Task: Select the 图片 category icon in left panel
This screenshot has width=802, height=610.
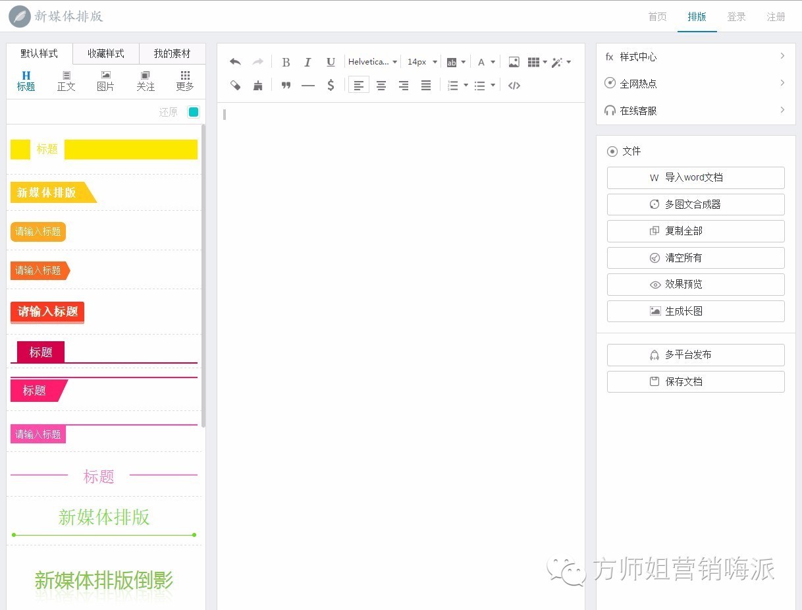Action: (x=105, y=80)
